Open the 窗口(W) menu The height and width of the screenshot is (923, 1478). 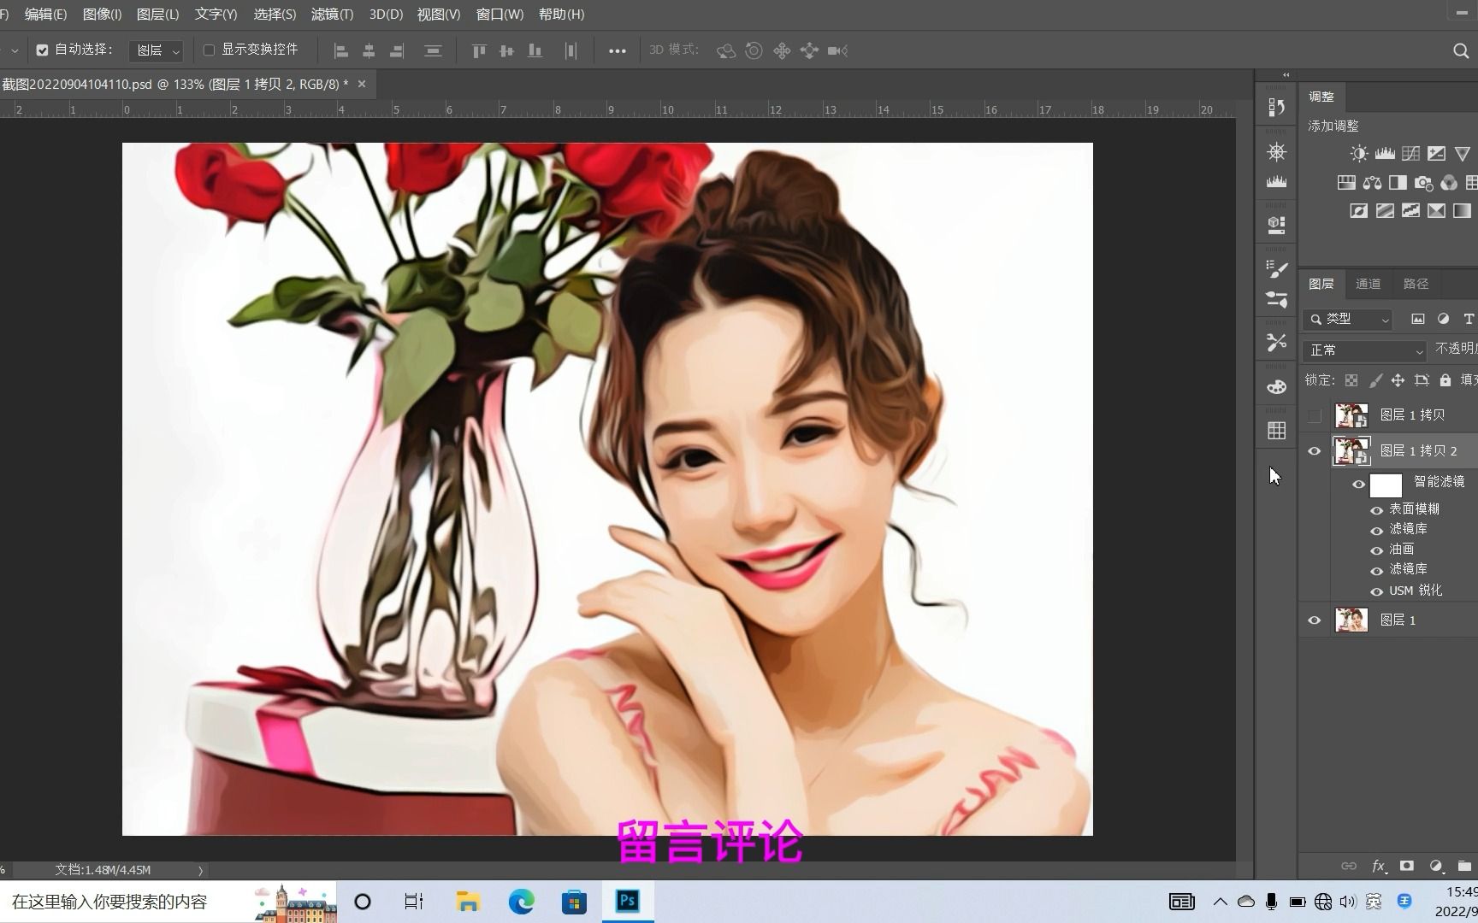(500, 15)
